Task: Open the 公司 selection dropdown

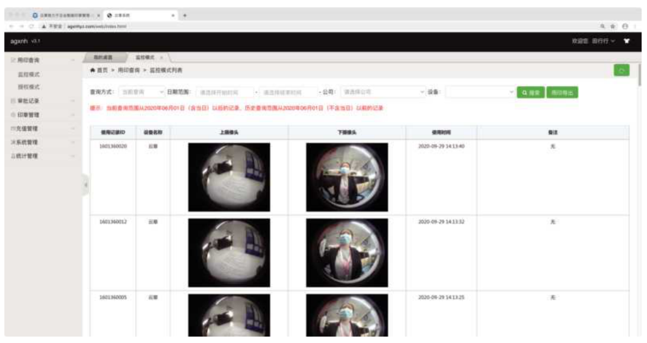Action: click(383, 93)
